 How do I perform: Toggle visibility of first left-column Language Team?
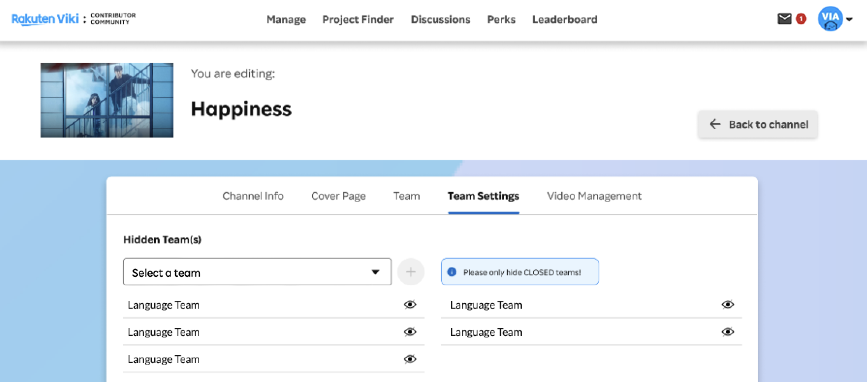tap(410, 305)
